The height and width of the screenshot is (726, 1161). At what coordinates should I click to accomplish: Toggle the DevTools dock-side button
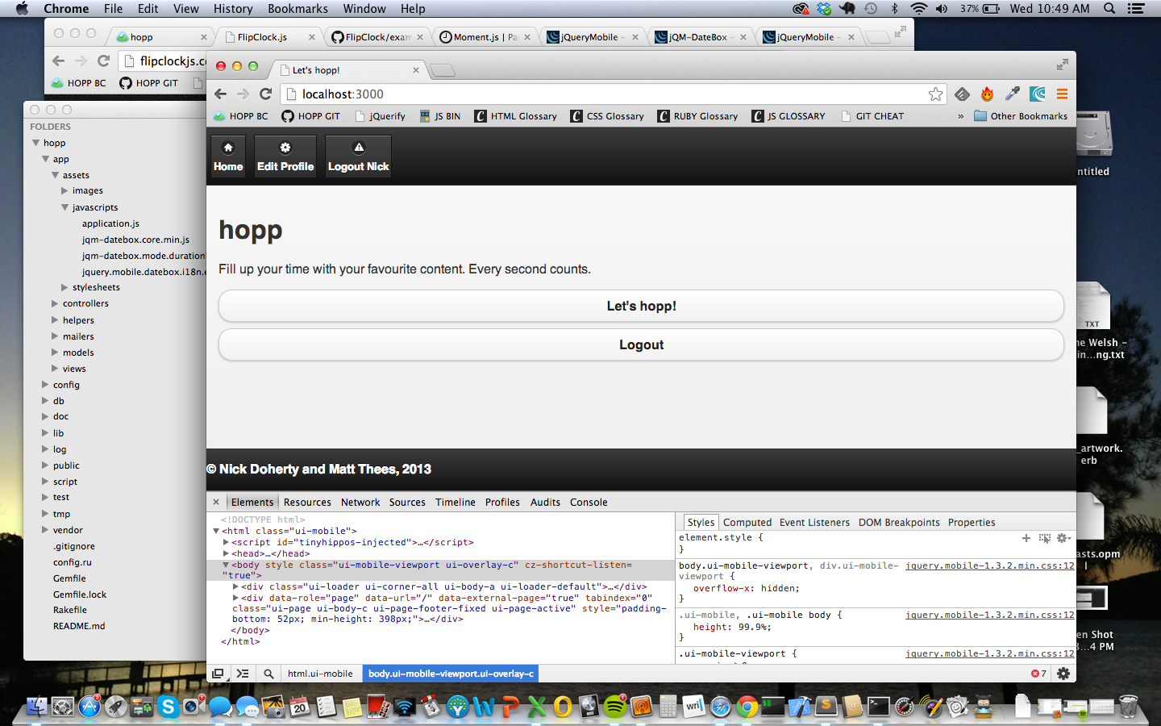218,674
